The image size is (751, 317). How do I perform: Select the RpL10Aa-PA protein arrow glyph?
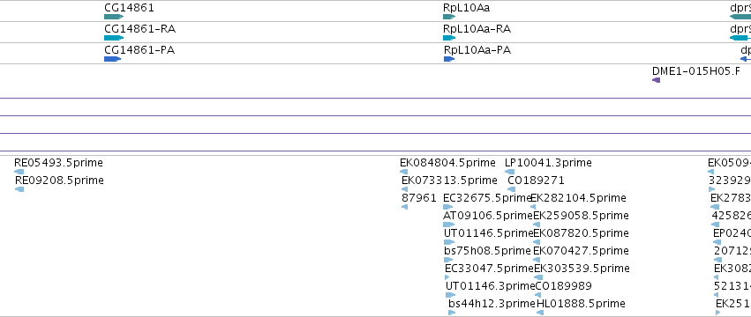tap(449, 59)
